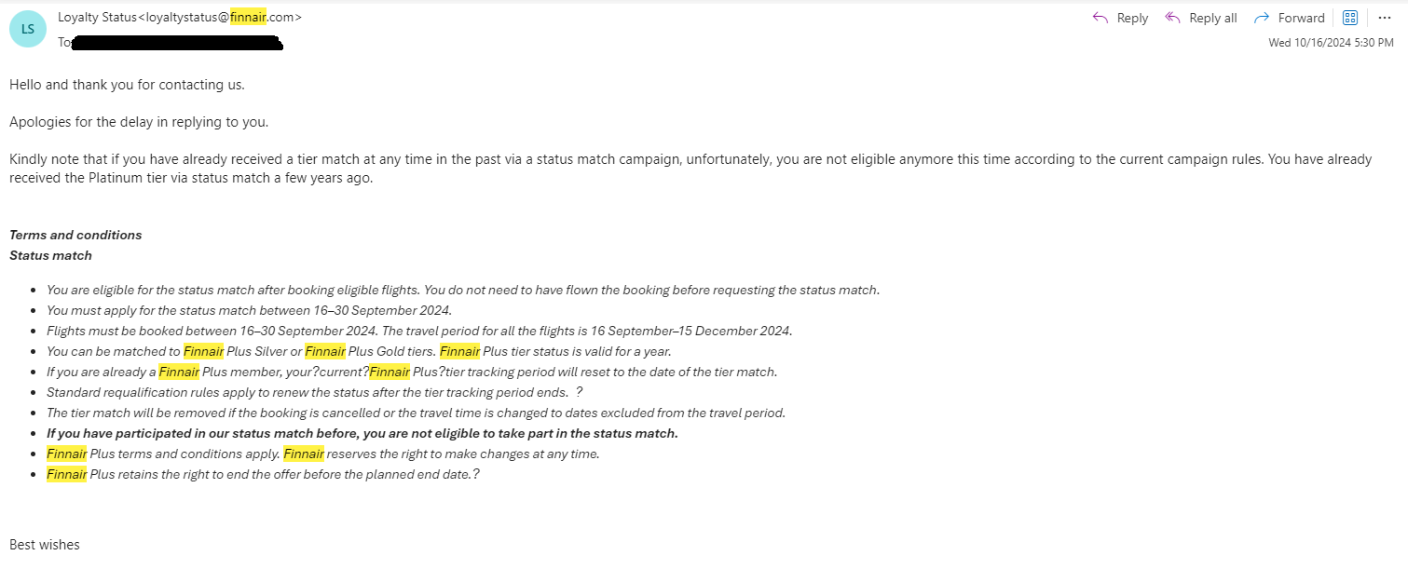Open the more actions ellipsis menu

1384,18
